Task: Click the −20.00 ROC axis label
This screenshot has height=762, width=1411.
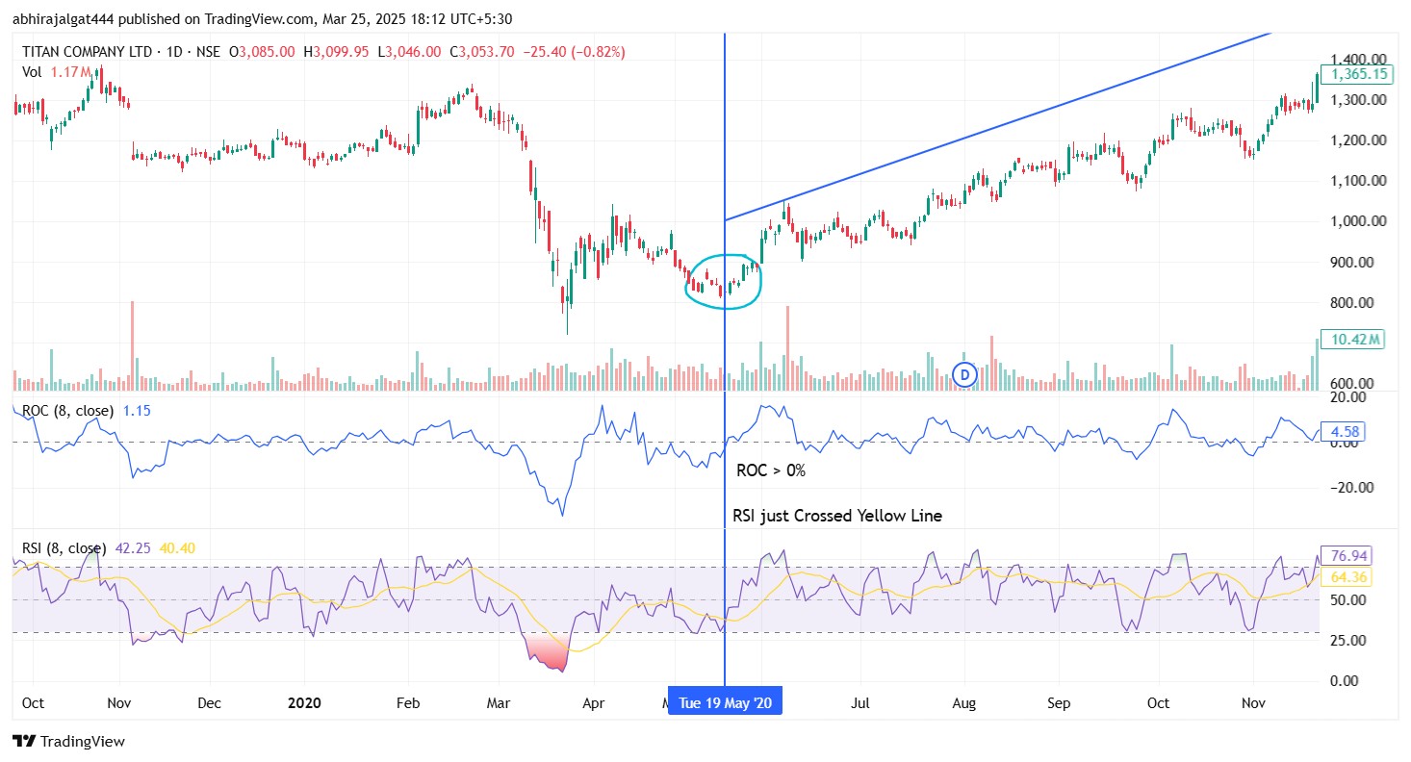Action: pos(1352,487)
